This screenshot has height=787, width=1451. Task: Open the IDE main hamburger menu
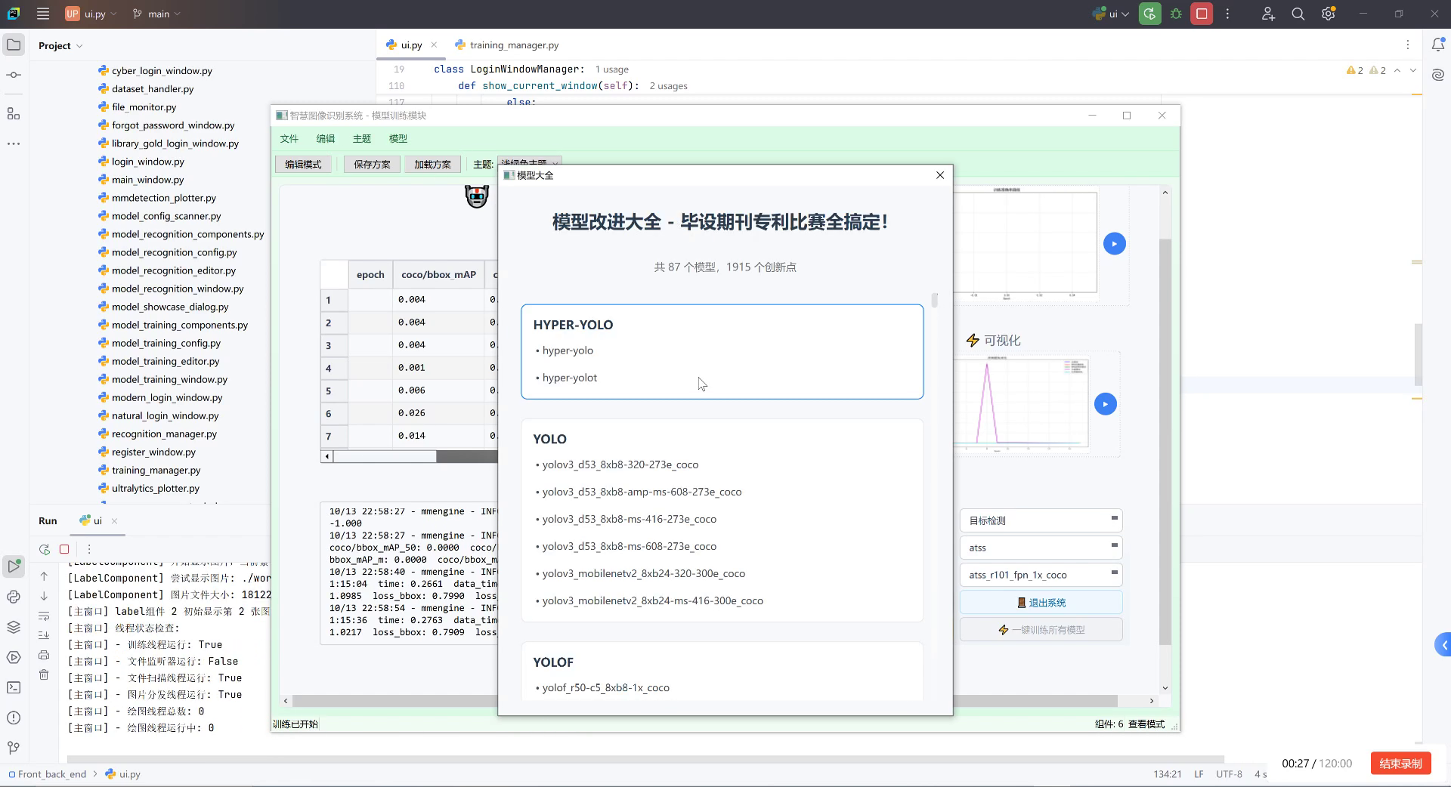pos(43,14)
